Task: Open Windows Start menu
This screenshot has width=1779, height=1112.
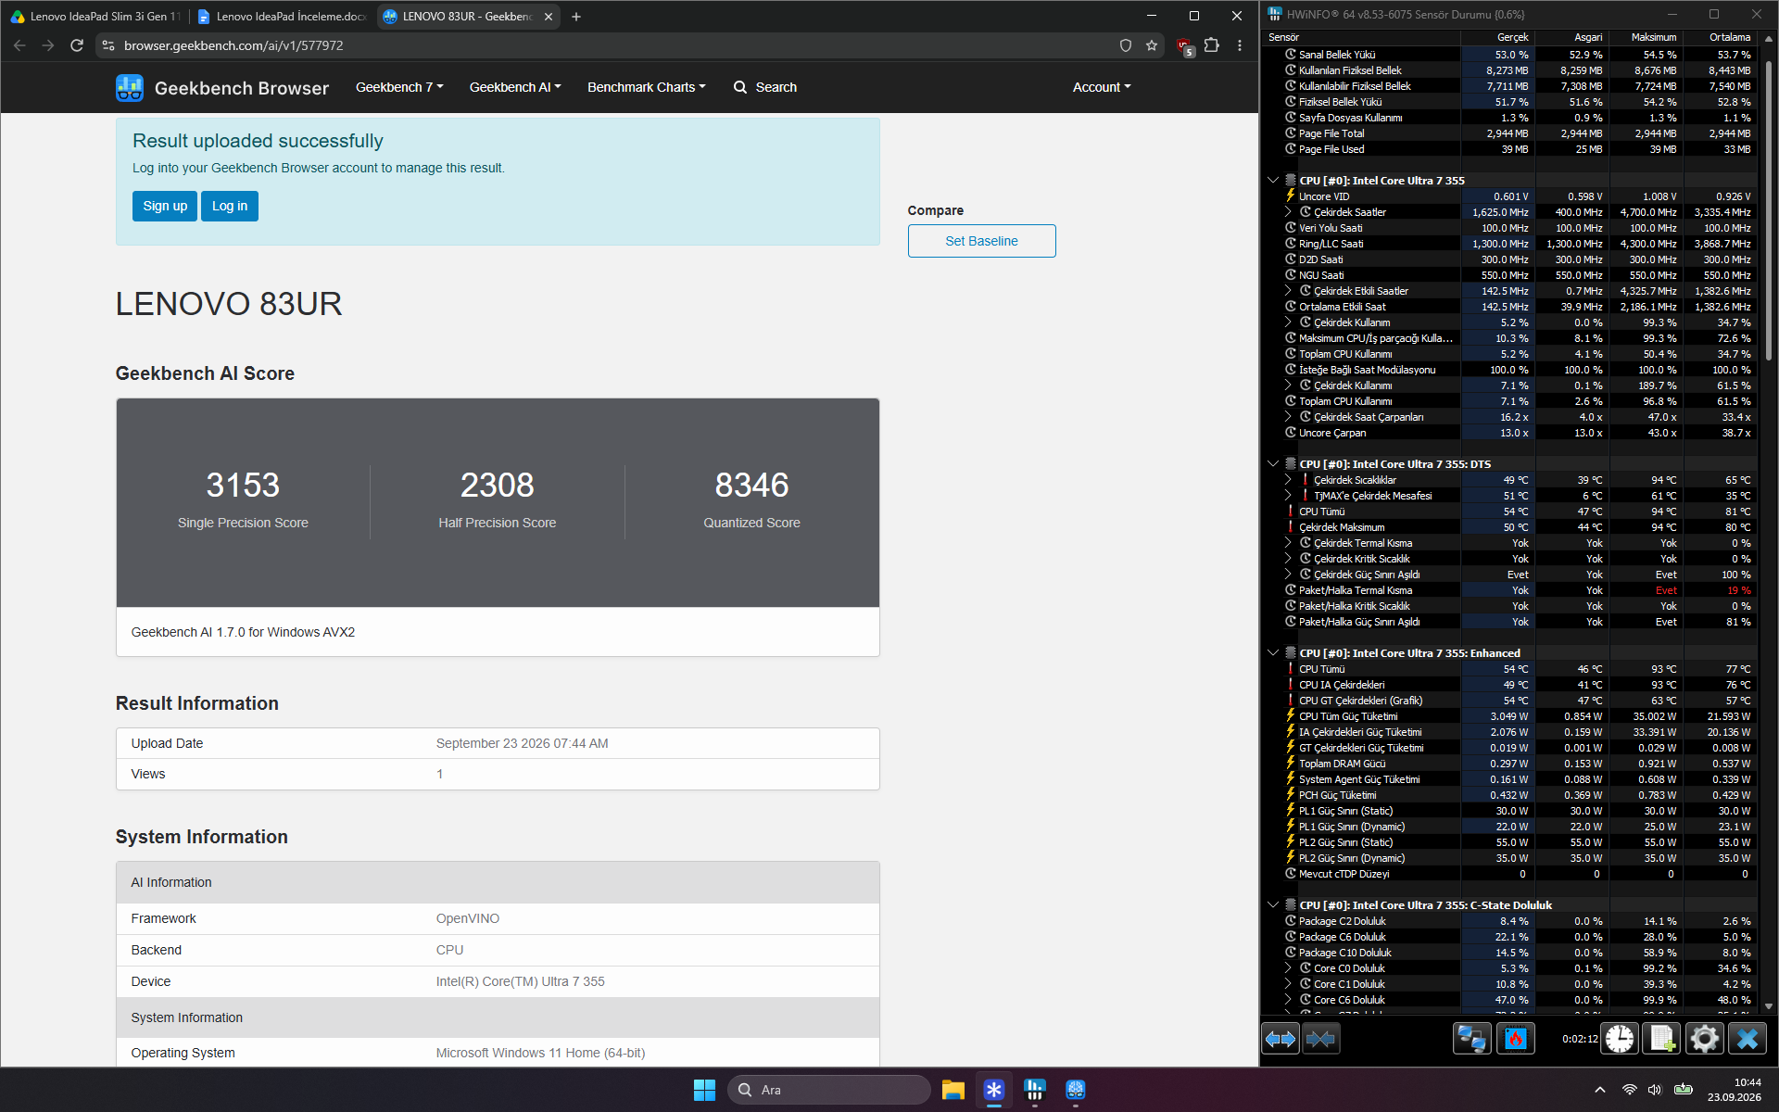Action: pos(704,1090)
